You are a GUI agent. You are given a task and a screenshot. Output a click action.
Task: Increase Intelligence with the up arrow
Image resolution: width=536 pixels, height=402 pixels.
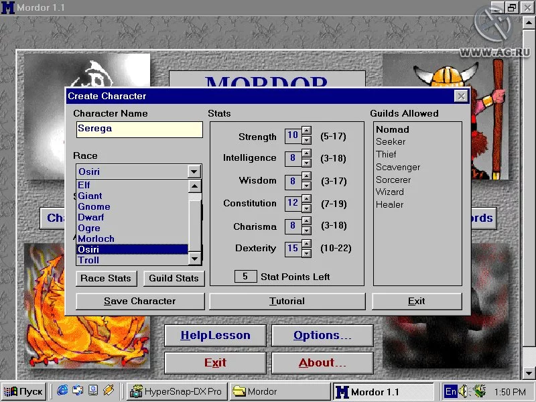pos(307,153)
